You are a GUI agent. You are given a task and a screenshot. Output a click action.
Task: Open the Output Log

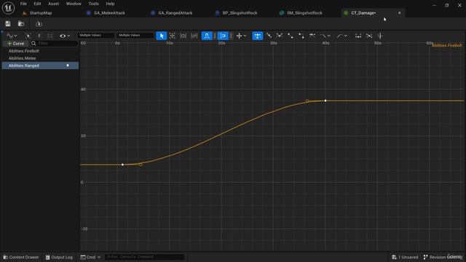tap(59, 257)
